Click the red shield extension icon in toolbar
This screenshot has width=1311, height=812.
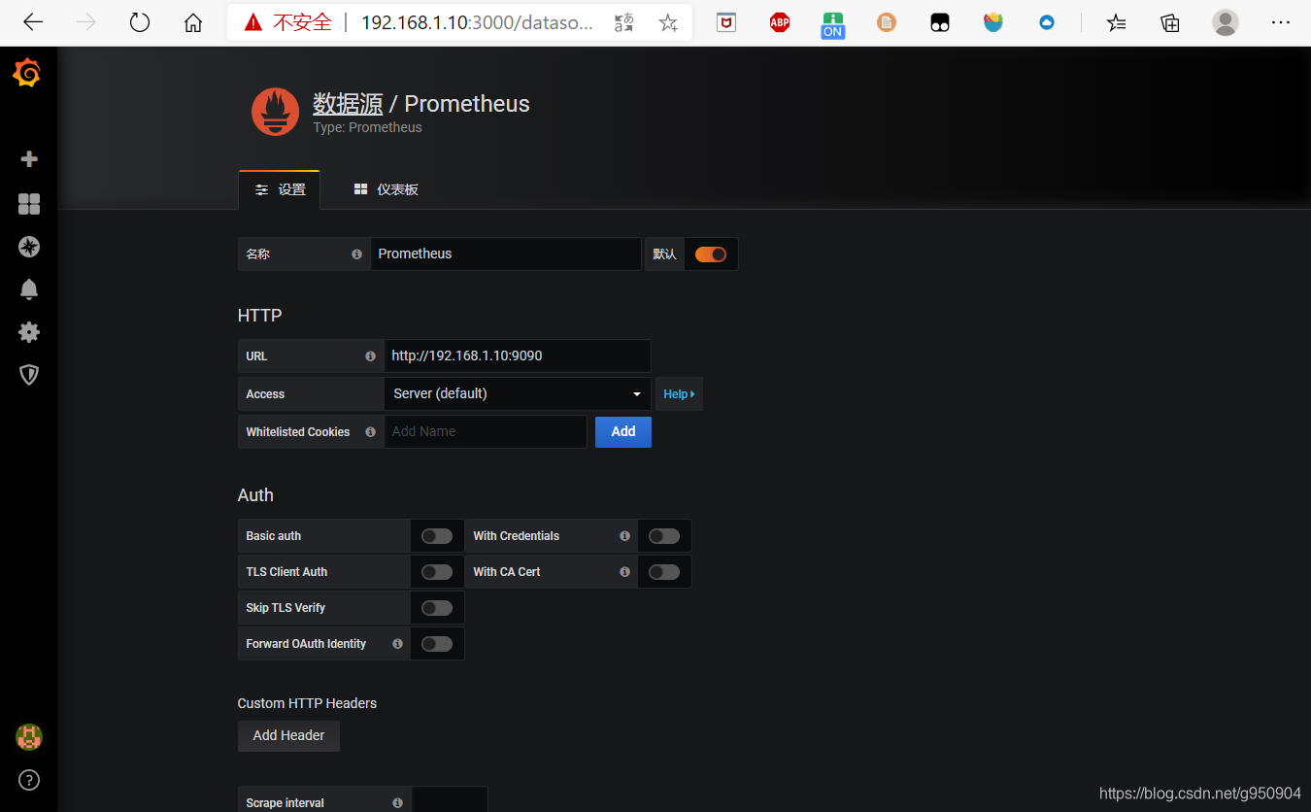[x=726, y=22]
